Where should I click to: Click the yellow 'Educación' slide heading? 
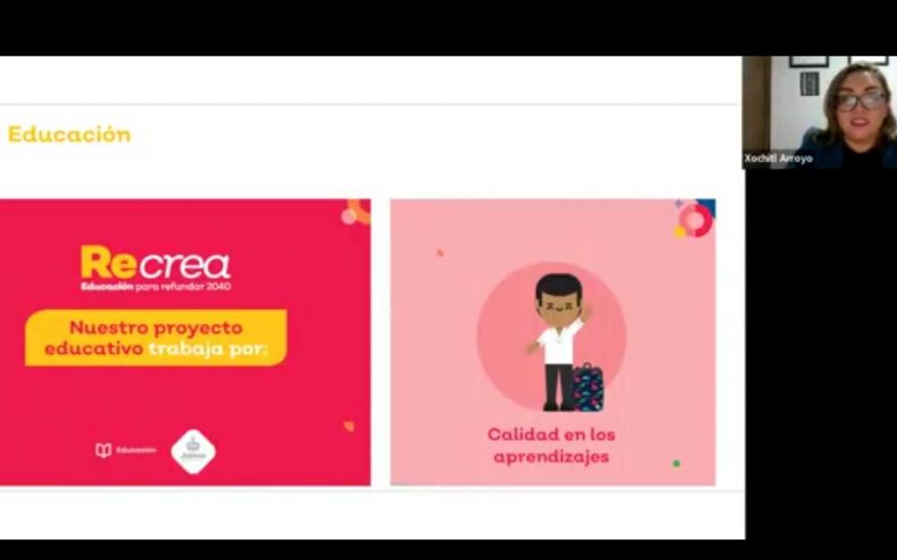[69, 134]
